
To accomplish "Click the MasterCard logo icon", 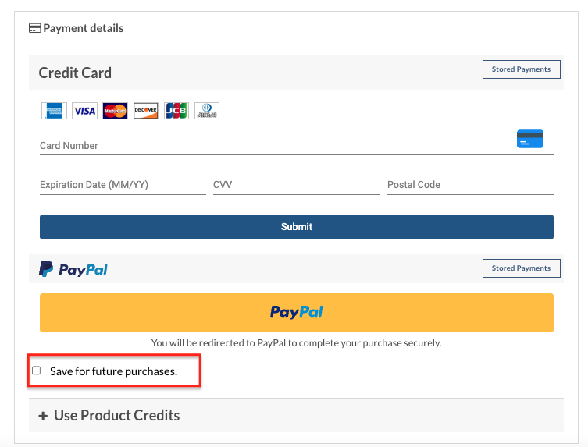I will tap(115, 111).
